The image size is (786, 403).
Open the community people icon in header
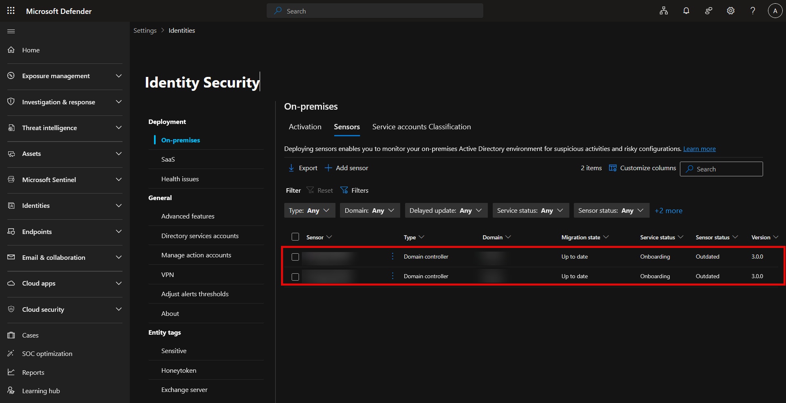click(x=708, y=11)
